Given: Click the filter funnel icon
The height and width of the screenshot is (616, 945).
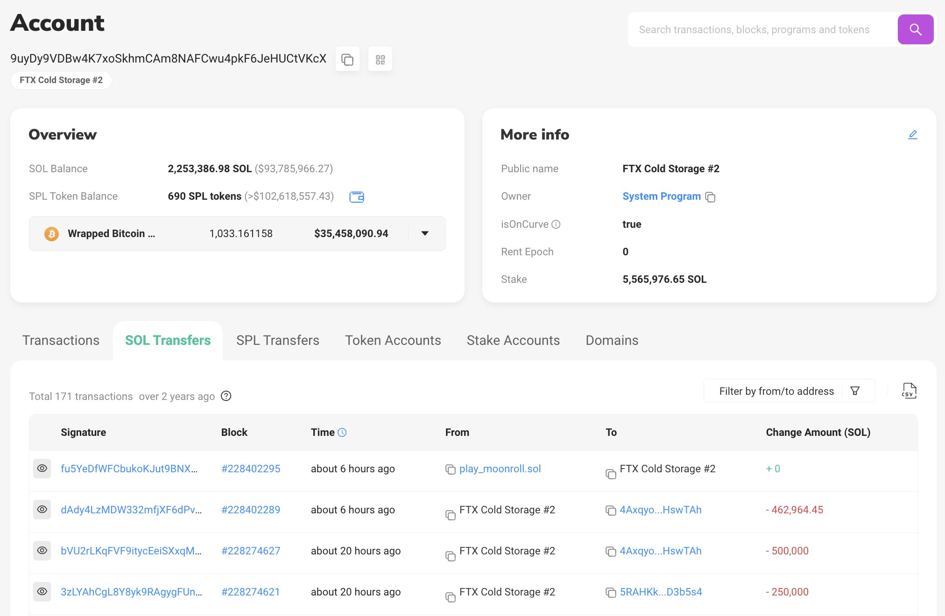Looking at the screenshot, I should point(855,391).
